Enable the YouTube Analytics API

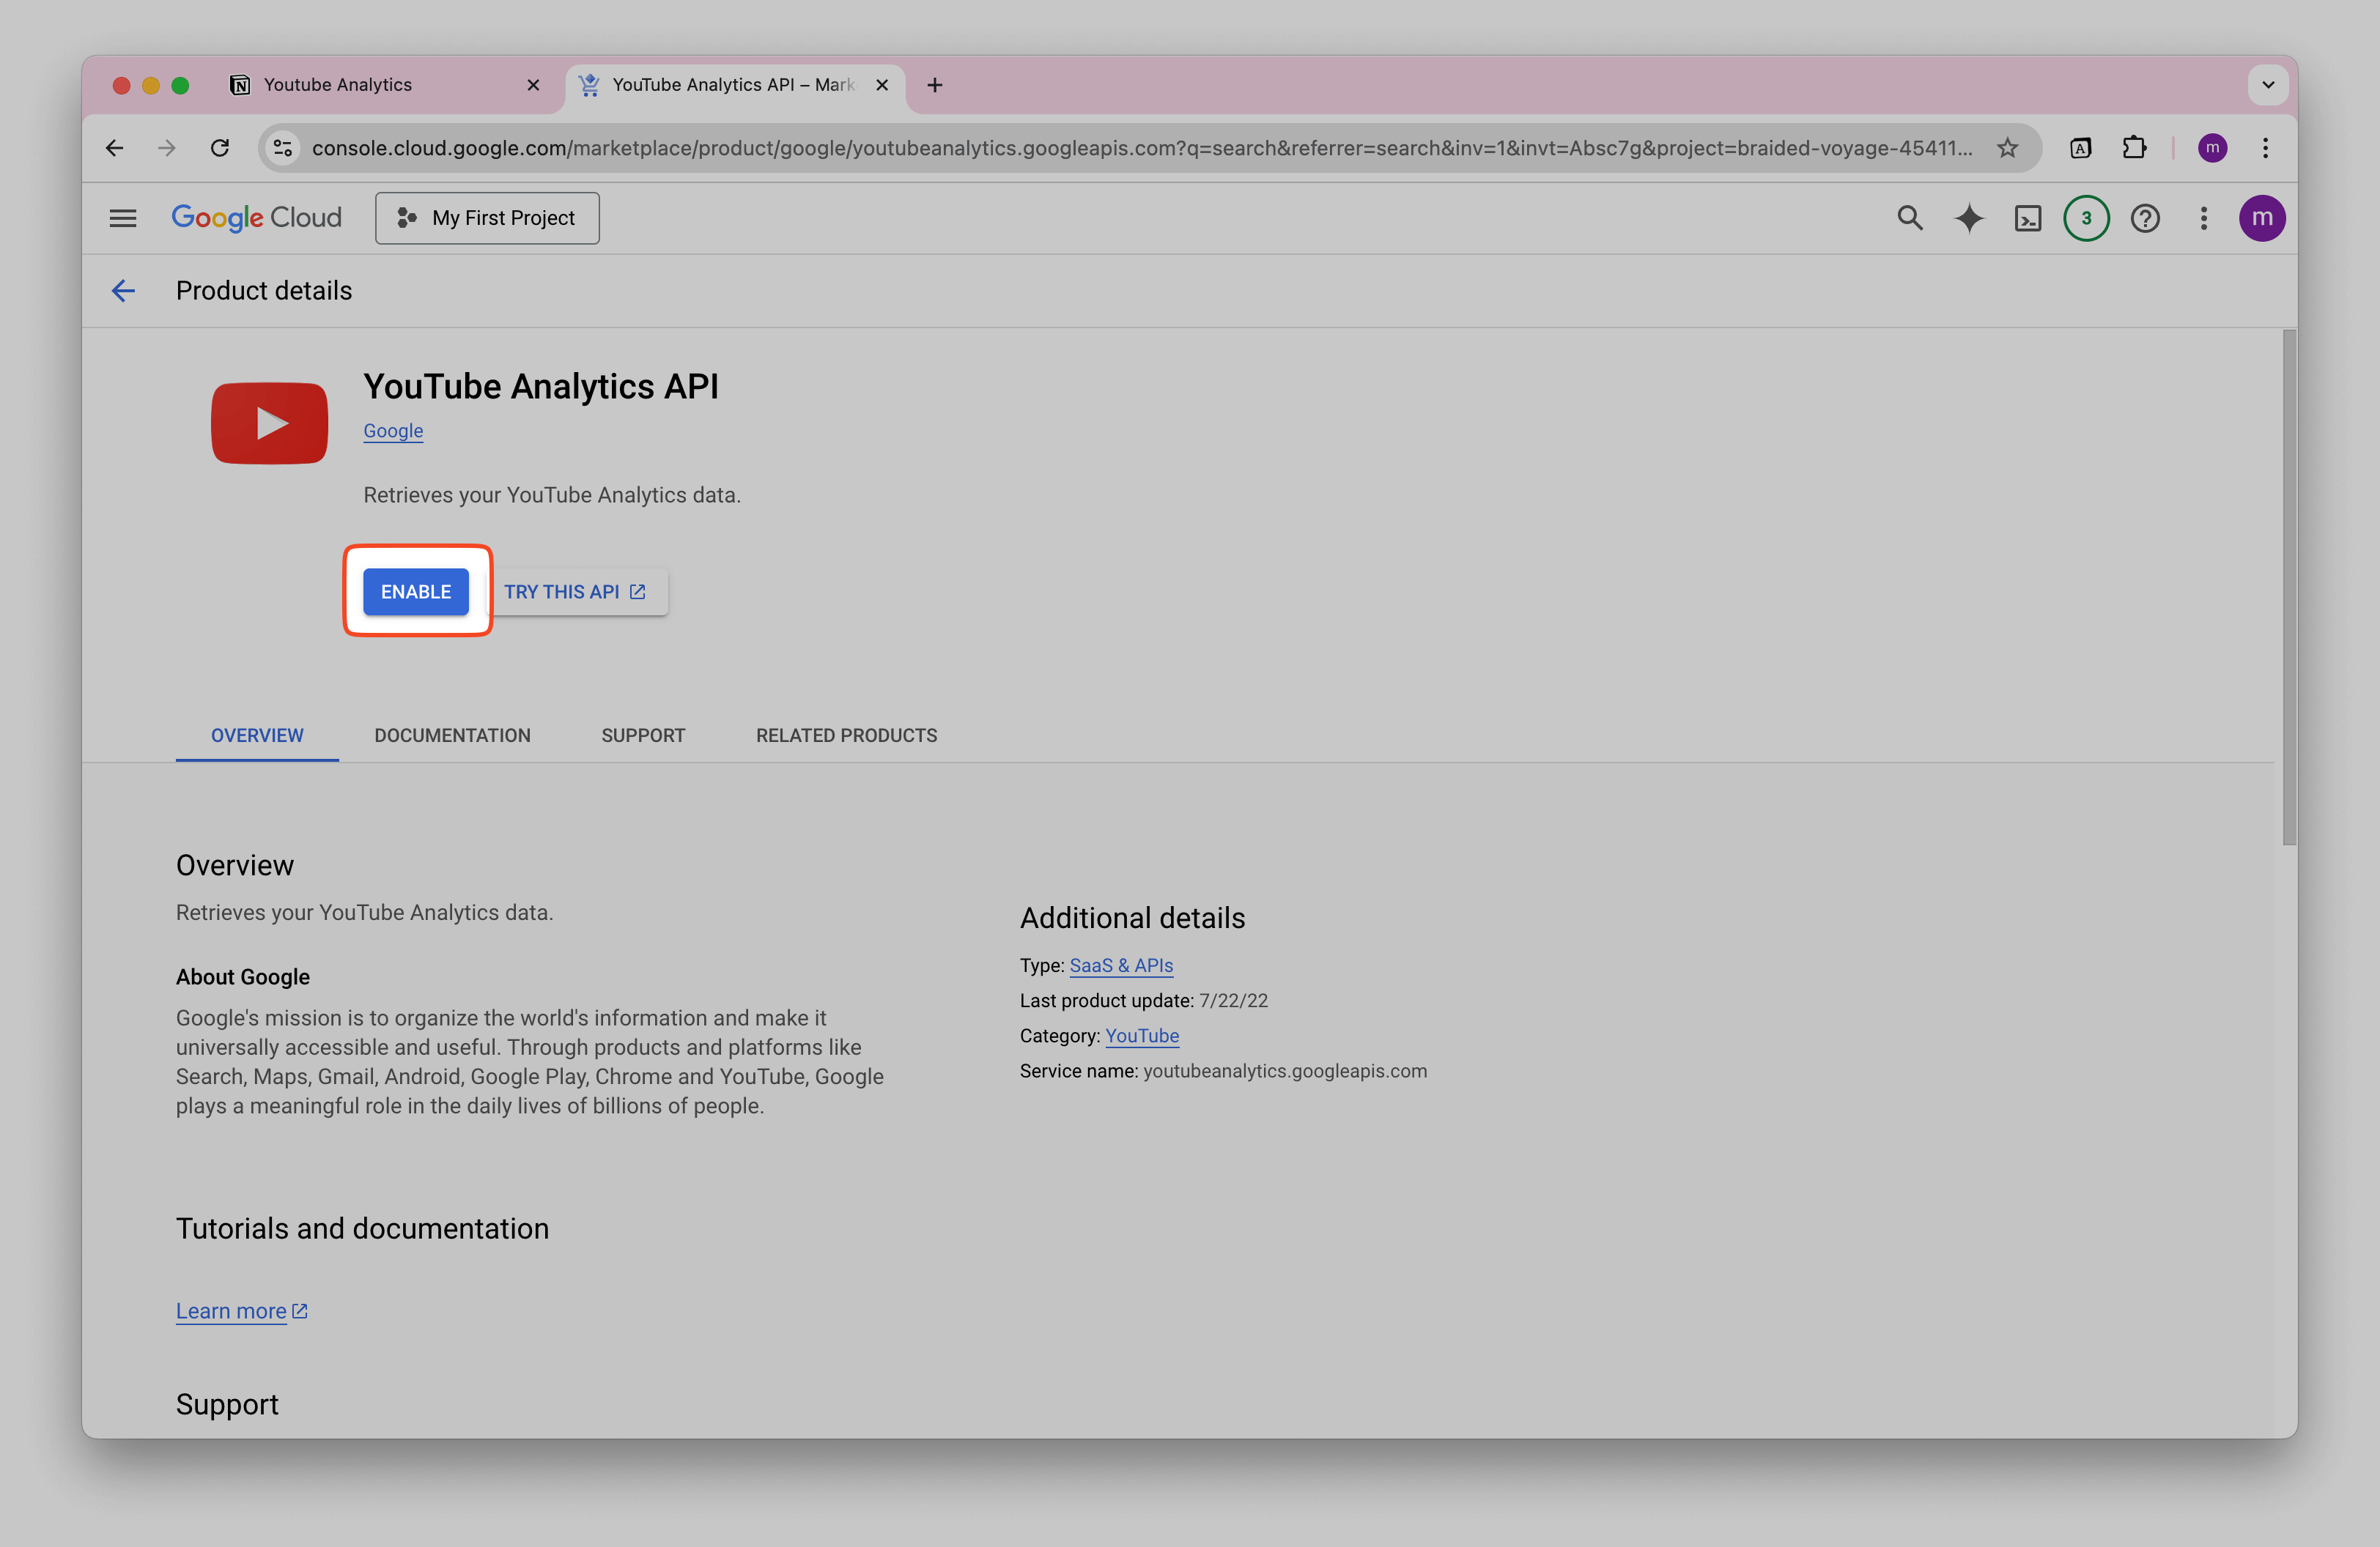[416, 592]
